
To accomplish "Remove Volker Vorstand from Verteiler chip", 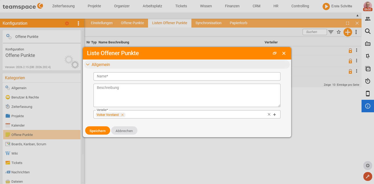I will (122, 115).
